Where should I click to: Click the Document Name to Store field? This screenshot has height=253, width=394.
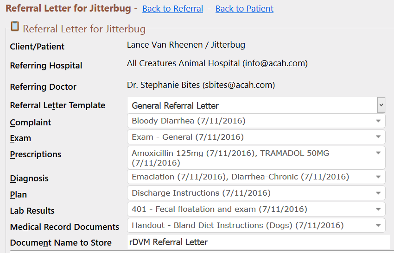click(x=259, y=242)
